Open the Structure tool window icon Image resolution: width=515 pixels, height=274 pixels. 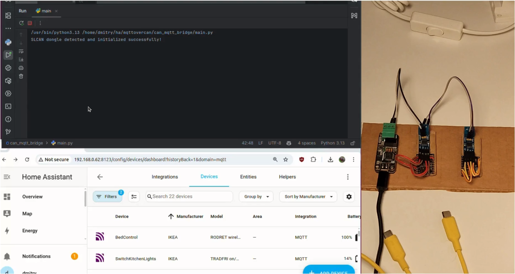pyautogui.click(x=8, y=15)
